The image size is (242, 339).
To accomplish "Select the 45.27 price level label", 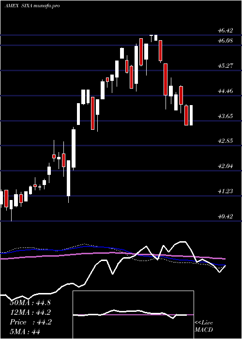I will coord(226,66).
